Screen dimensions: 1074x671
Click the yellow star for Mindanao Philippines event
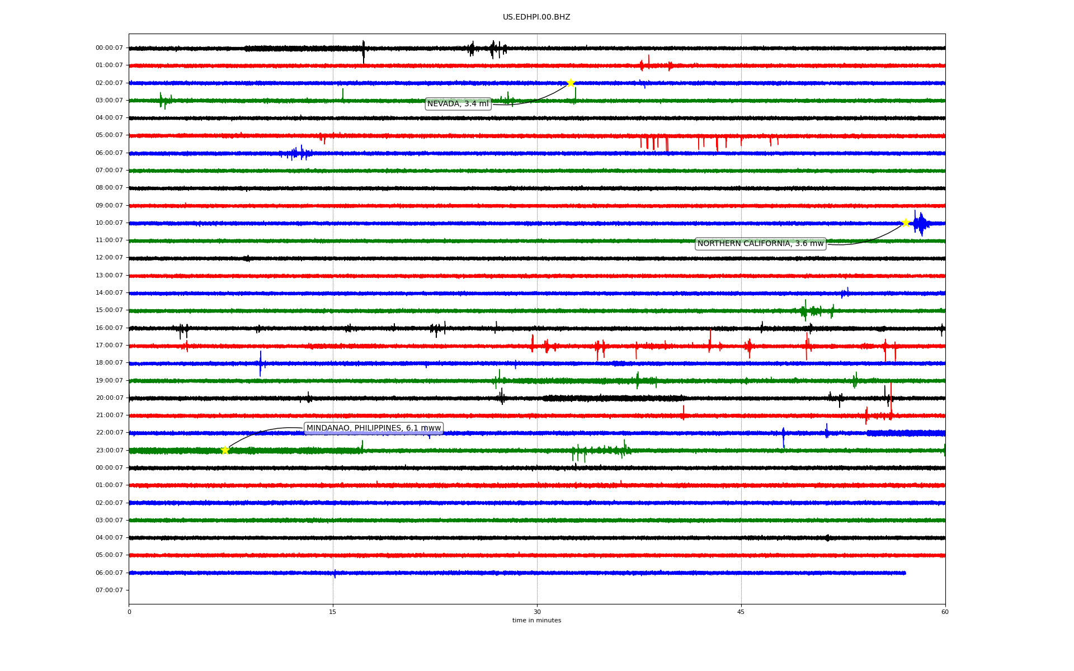[225, 450]
